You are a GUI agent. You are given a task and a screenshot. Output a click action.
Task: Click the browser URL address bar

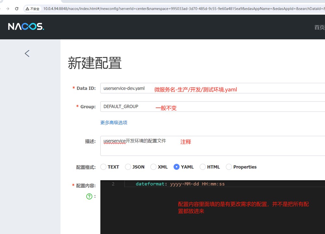(x=183, y=9)
